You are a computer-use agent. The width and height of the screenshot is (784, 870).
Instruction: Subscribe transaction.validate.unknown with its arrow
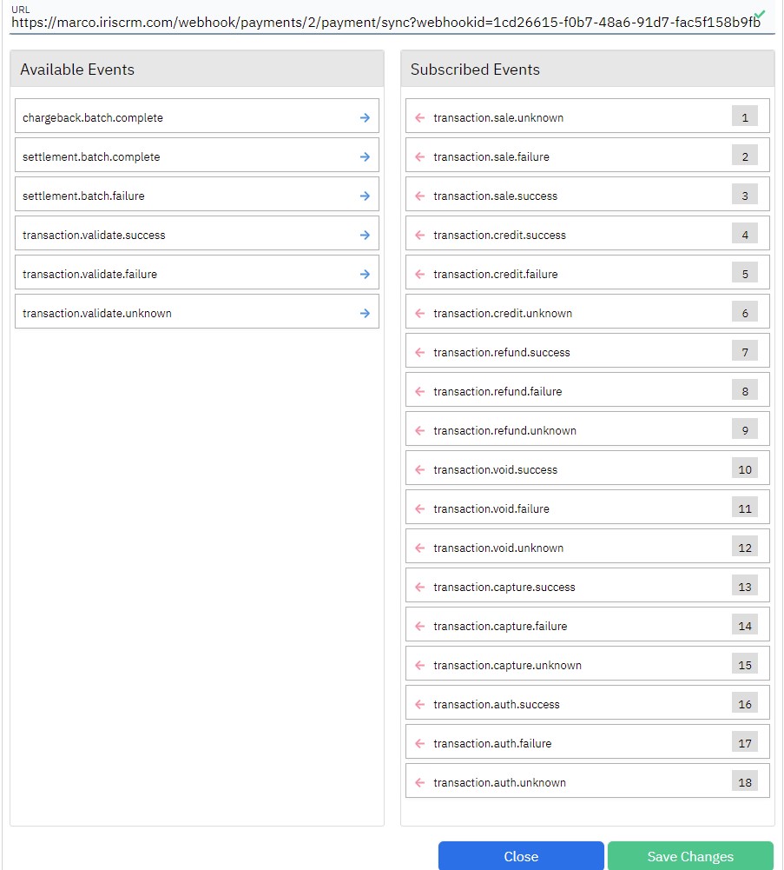(364, 312)
